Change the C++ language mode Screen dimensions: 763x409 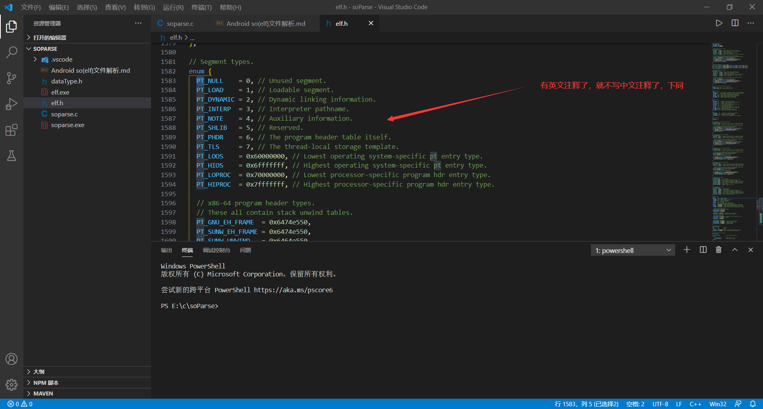click(x=695, y=404)
